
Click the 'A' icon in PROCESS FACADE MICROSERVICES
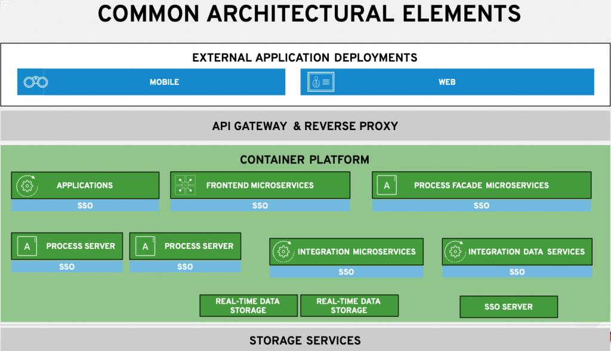pyautogui.click(x=387, y=185)
